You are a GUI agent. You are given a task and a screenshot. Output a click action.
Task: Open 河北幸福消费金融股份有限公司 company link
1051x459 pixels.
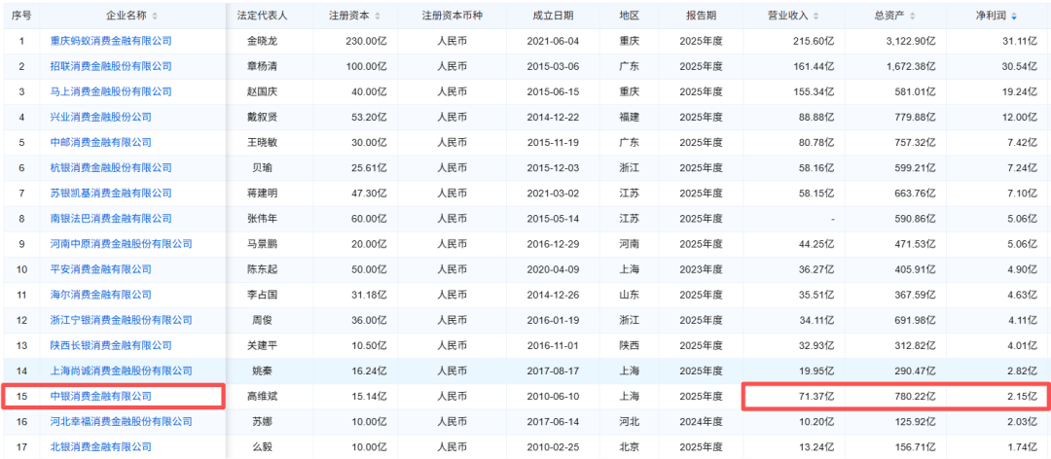tap(122, 421)
